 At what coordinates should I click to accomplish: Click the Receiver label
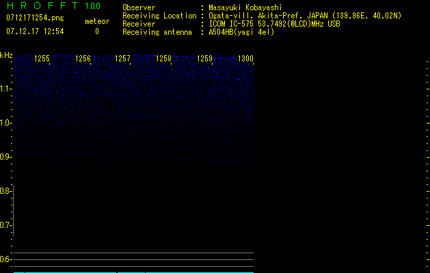tap(139, 24)
